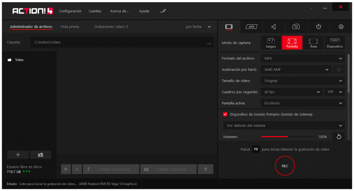Viewport: 354px width, 191px height.
Task: Select Área capture mode
Action: pyautogui.click(x=313, y=43)
